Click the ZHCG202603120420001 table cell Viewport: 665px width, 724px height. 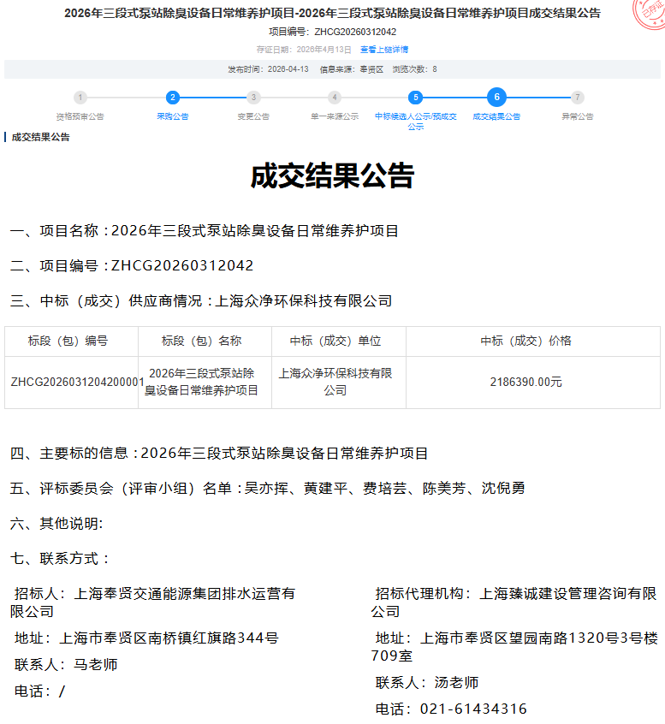click(x=77, y=382)
